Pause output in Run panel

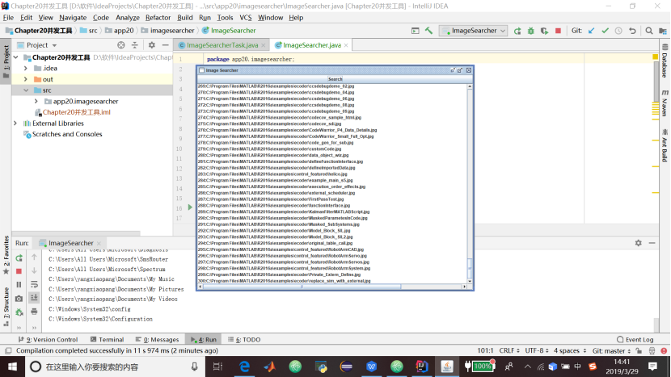click(x=19, y=284)
